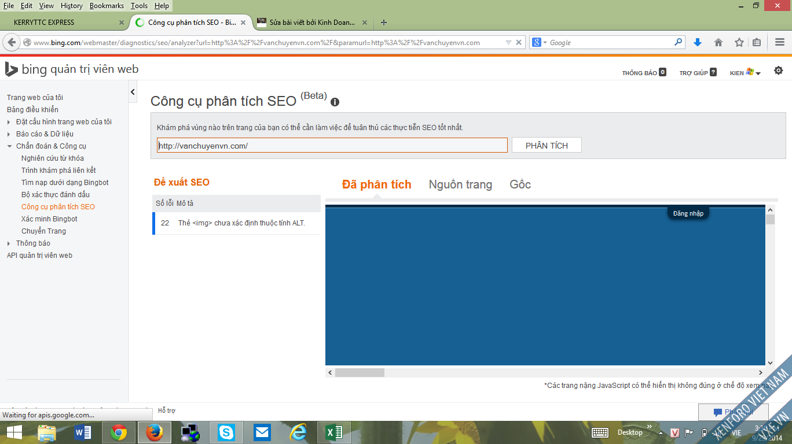Click the Đăng nhập label in the preview
This screenshot has width=792, height=444.
(x=688, y=213)
